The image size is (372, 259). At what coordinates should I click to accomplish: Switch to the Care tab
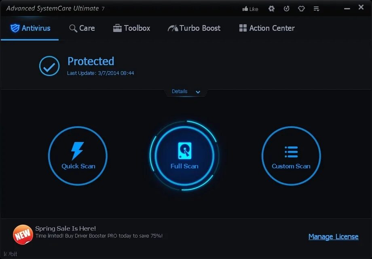82,28
